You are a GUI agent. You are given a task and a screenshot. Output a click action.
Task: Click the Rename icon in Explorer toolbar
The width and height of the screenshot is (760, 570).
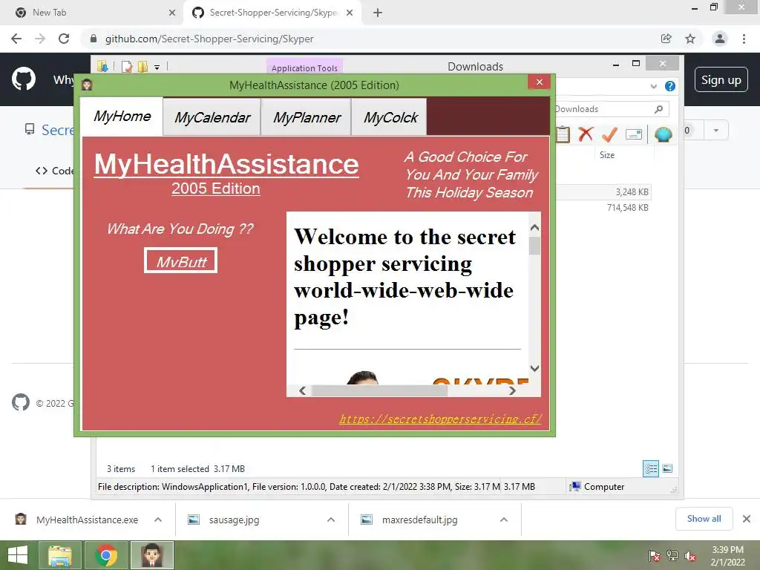click(634, 134)
